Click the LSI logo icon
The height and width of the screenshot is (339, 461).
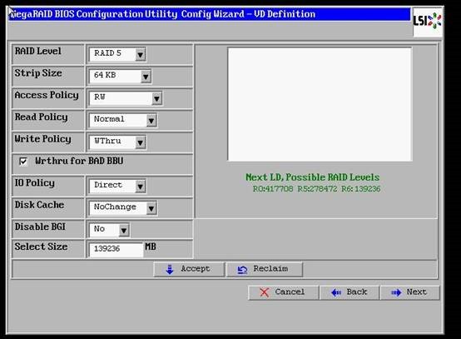click(x=428, y=22)
